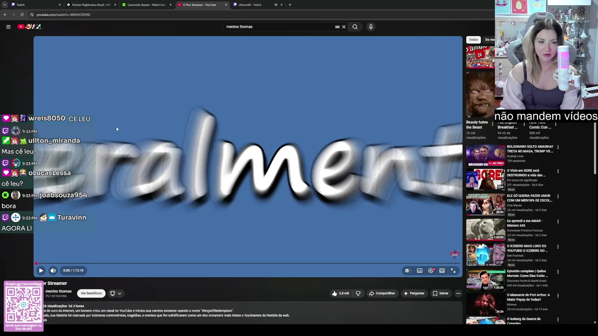This screenshot has width=598, height=336.
Task: Go to YouTube home via logo
Action: (x=29, y=27)
